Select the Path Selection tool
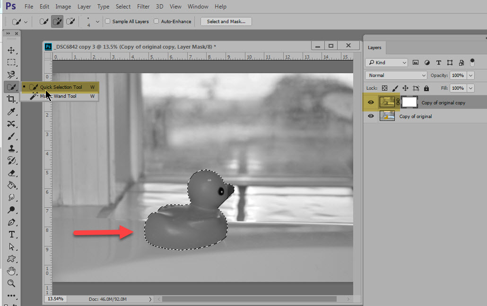This screenshot has height=306, width=487. 11,246
